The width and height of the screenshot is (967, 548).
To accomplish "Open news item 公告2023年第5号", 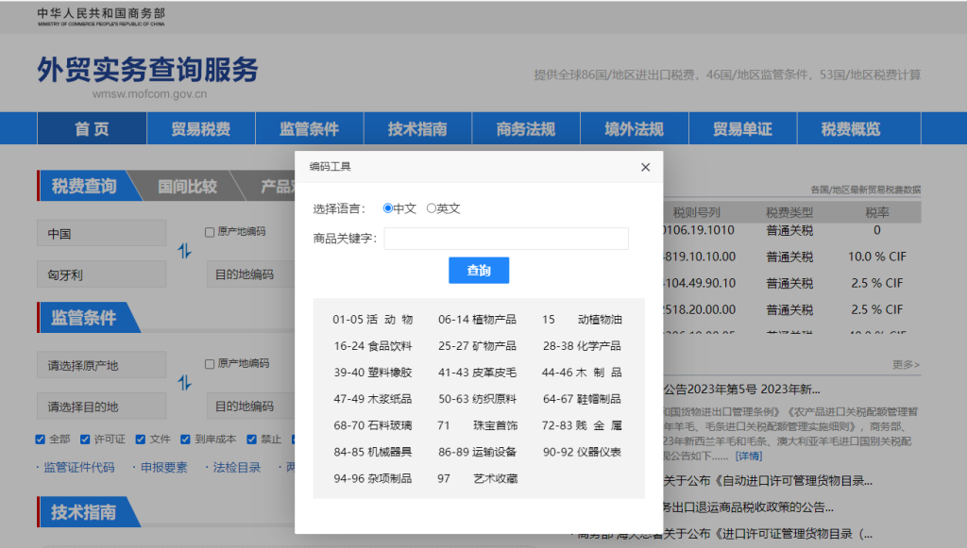I will 742,390.
